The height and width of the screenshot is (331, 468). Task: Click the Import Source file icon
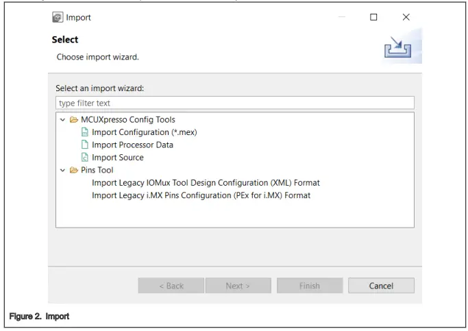(85, 158)
